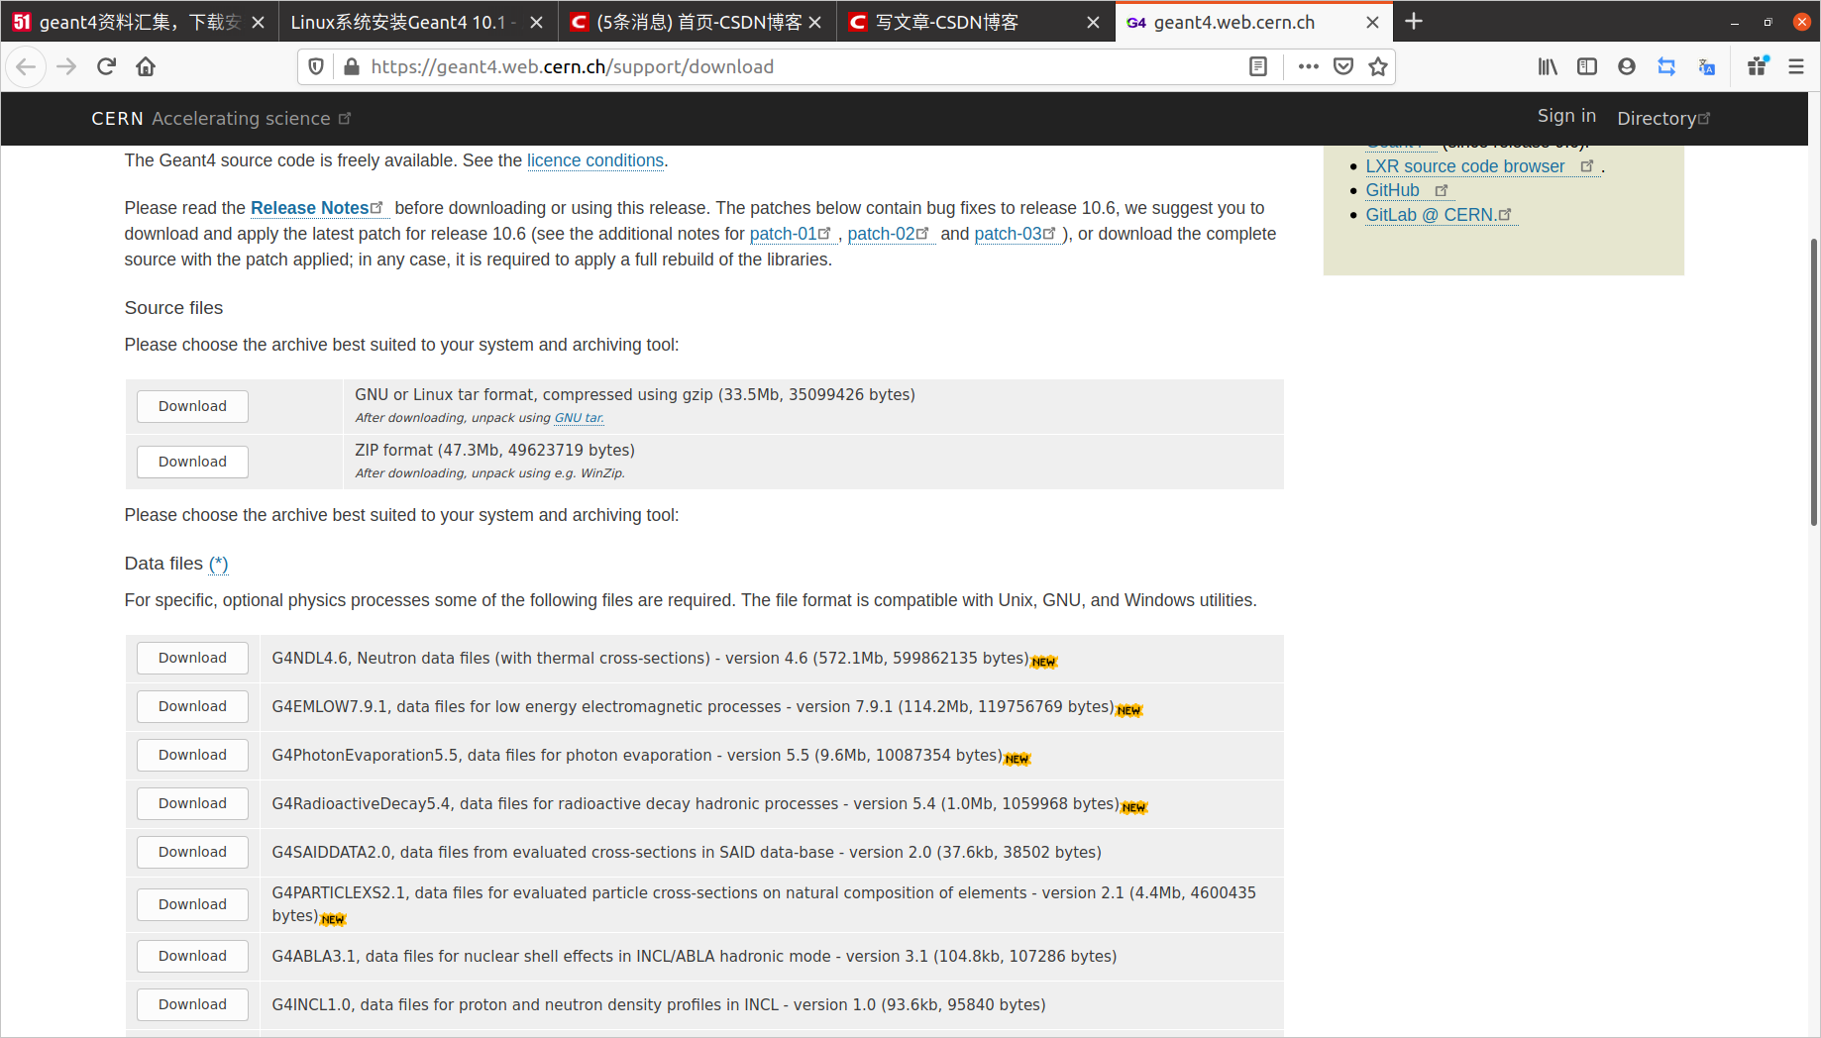This screenshot has width=1821, height=1038.
Task: Show tracking protection shield info
Action: click(x=316, y=66)
